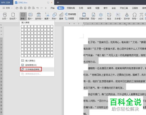Click the undo arrow icon
This screenshot has width=146, height=115.
pos(38,8)
